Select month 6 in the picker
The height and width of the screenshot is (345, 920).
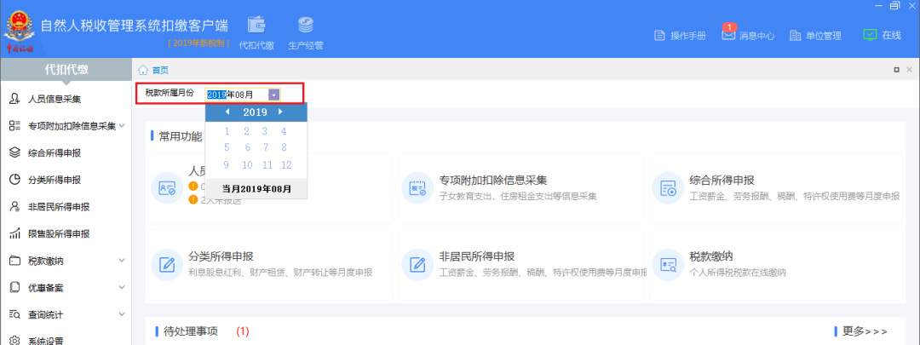pyautogui.click(x=248, y=147)
